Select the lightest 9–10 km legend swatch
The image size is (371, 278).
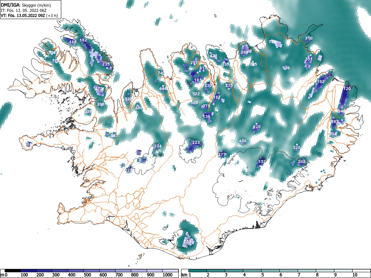(343, 271)
